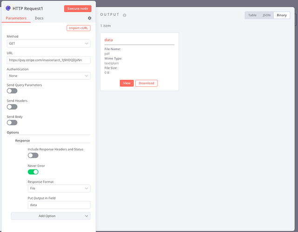
Task: Switch output view to Table
Action: [x=252, y=15]
